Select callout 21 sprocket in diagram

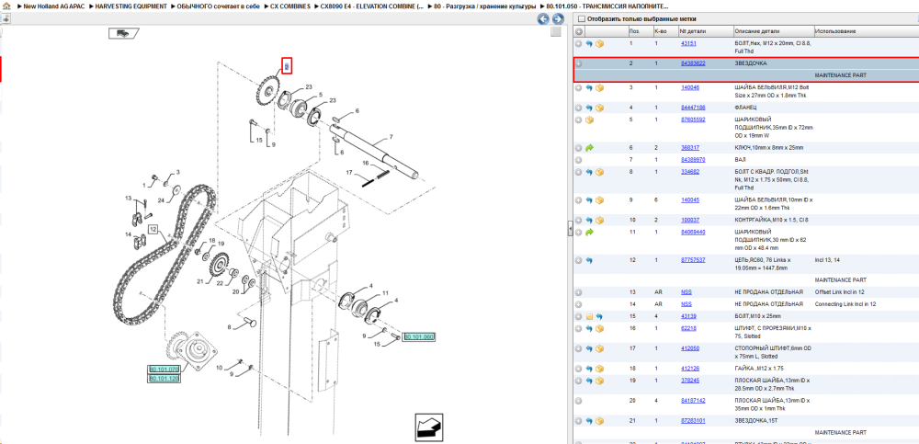tap(199, 282)
